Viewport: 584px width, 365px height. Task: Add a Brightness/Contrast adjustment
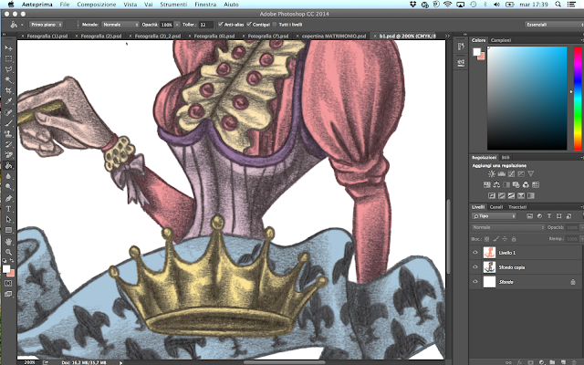pos(492,174)
